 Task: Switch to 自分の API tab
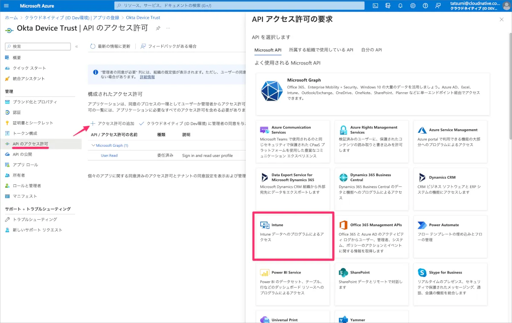click(x=371, y=50)
